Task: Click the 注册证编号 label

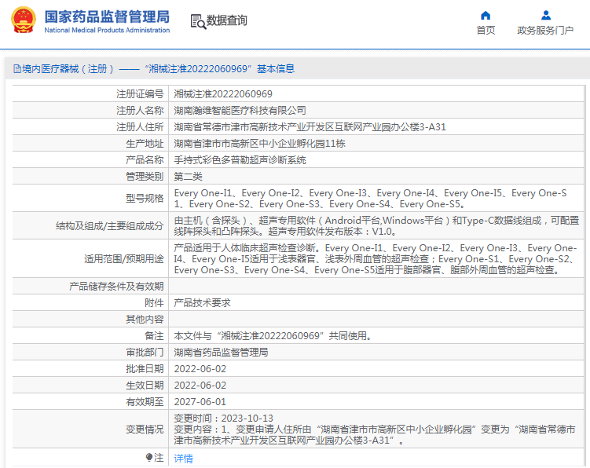Action: pyautogui.click(x=140, y=94)
